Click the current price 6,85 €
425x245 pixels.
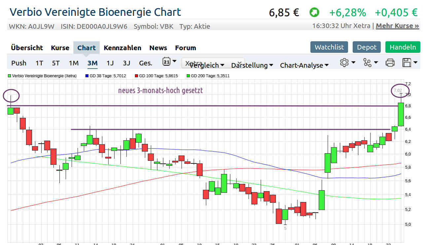[284, 13]
